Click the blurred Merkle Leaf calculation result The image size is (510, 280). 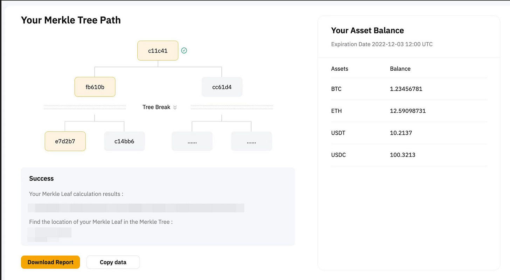[136, 208]
